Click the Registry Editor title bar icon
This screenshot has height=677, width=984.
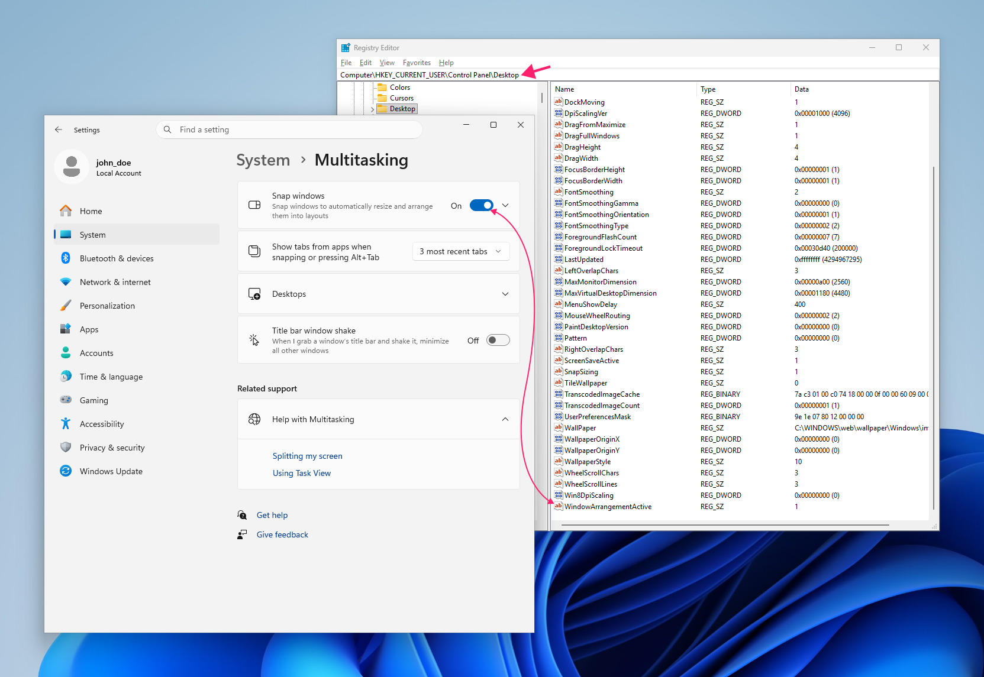[x=346, y=48]
